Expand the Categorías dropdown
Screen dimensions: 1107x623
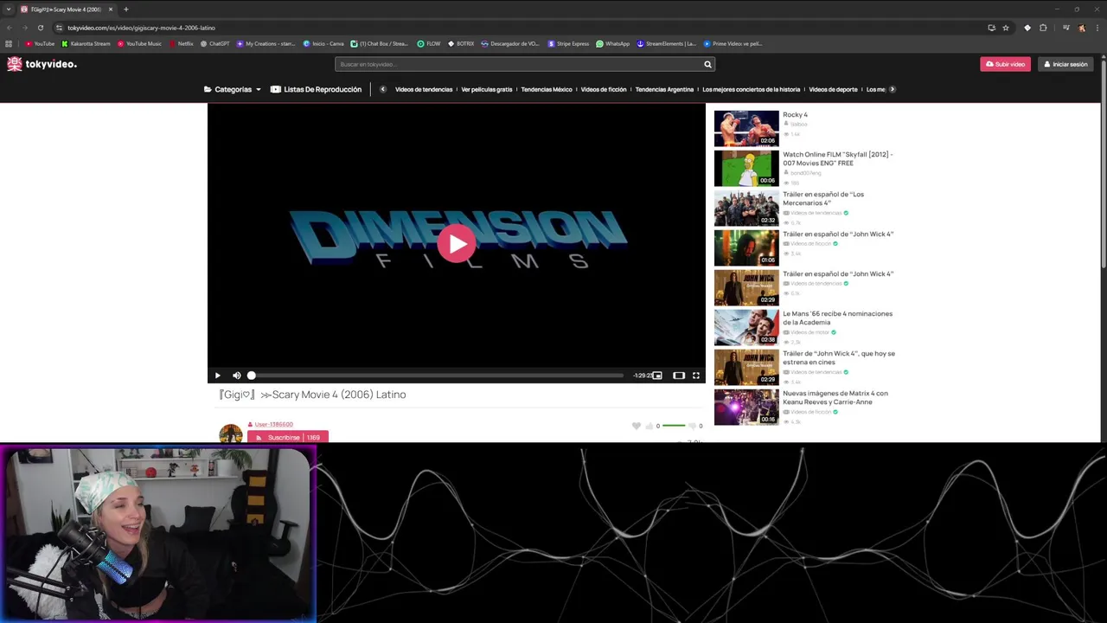click(233, 89)
